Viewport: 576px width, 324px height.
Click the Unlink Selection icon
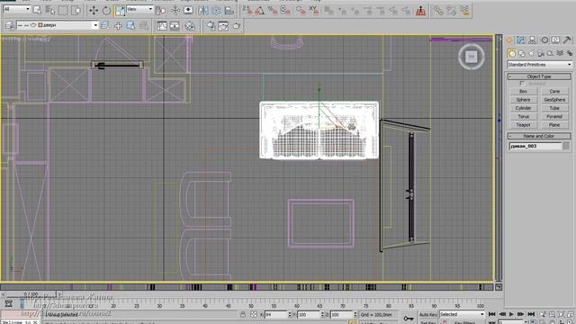click(x=452, y=11)
